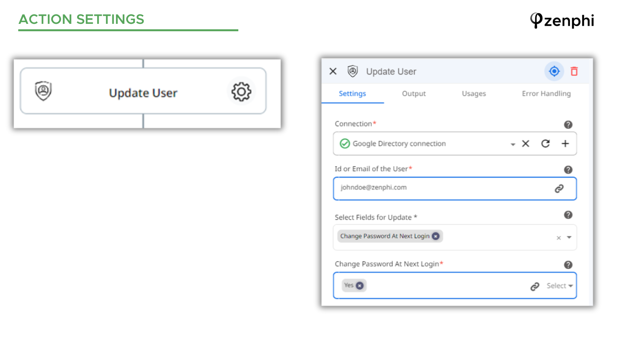
Task: Remove the Yes chip
Action: pyautogui.click(x=359, y=285)
